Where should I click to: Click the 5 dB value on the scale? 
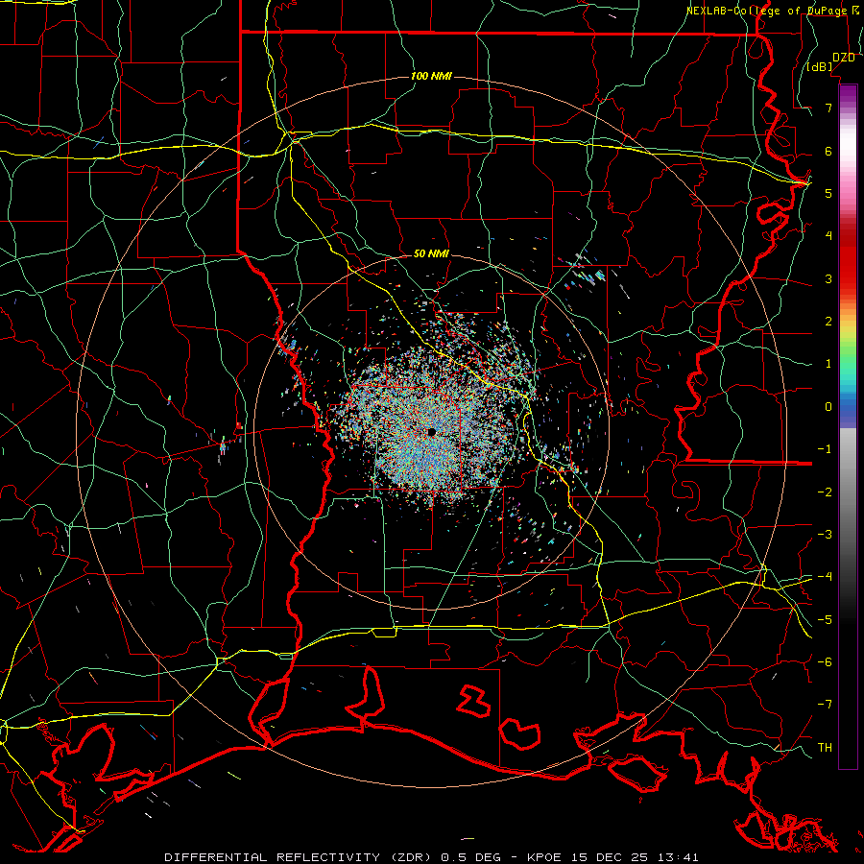(x=828, y=193)
